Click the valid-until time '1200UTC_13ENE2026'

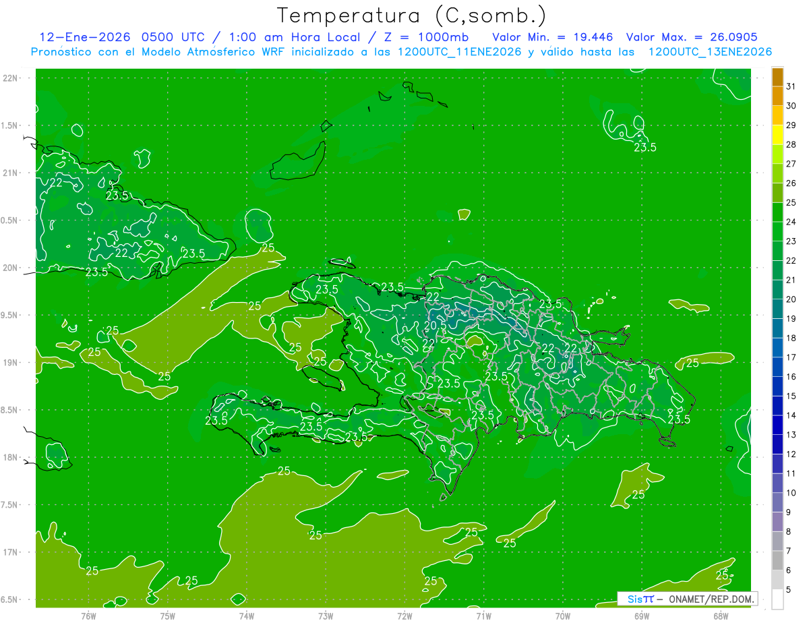[x=710, y=52]
